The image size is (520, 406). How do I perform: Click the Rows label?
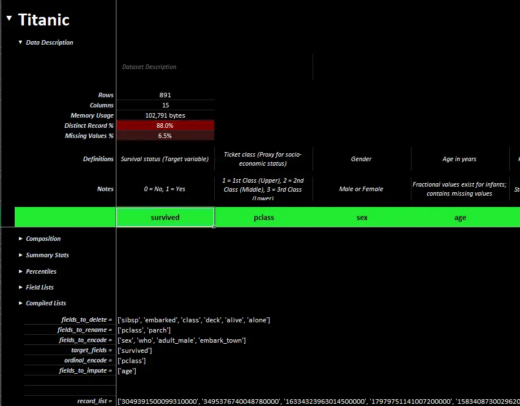click(x=106, y=95)
